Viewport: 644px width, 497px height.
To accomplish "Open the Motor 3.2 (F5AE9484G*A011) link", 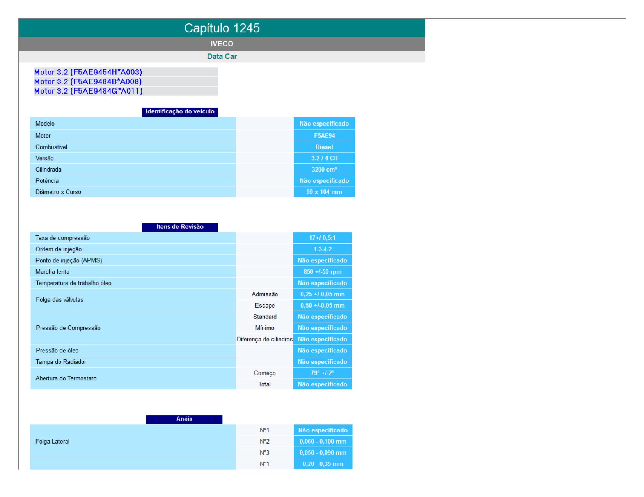I will 88,91.
